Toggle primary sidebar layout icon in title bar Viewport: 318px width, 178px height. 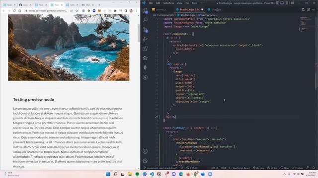point(278,3)
